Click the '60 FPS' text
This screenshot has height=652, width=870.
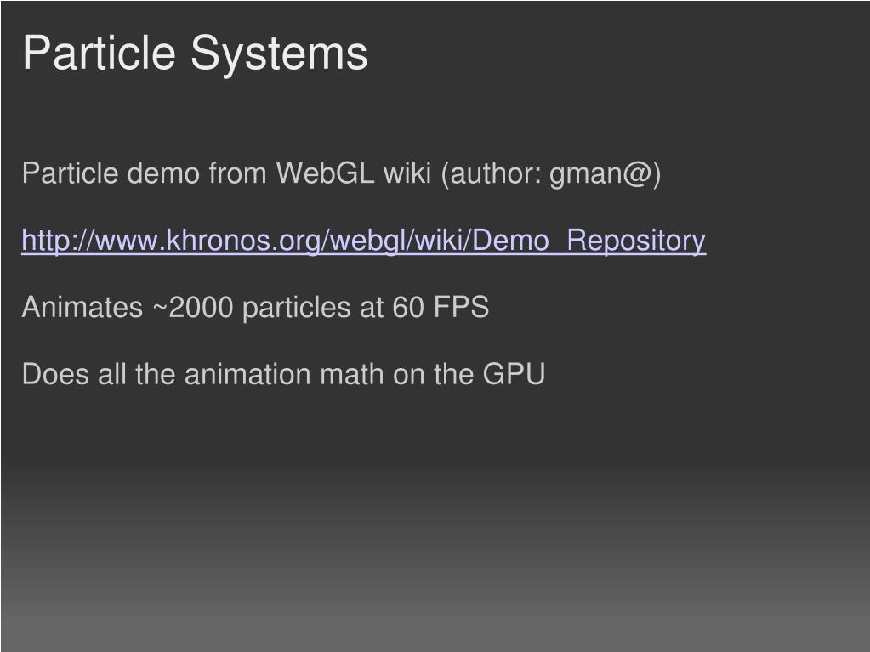441,307
